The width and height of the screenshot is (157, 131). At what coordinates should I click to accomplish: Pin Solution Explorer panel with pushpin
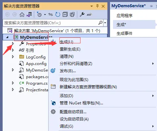click(x=97, y=6)
